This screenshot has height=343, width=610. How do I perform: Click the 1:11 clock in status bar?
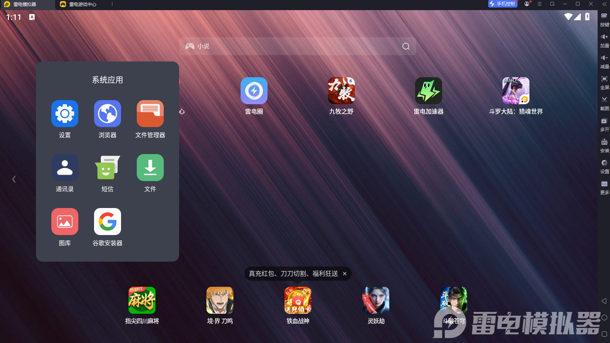(13, 17)
